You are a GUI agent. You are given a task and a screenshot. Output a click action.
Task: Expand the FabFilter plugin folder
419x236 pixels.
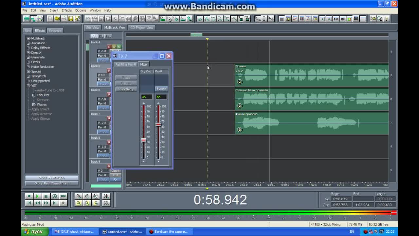pos(34,95)
